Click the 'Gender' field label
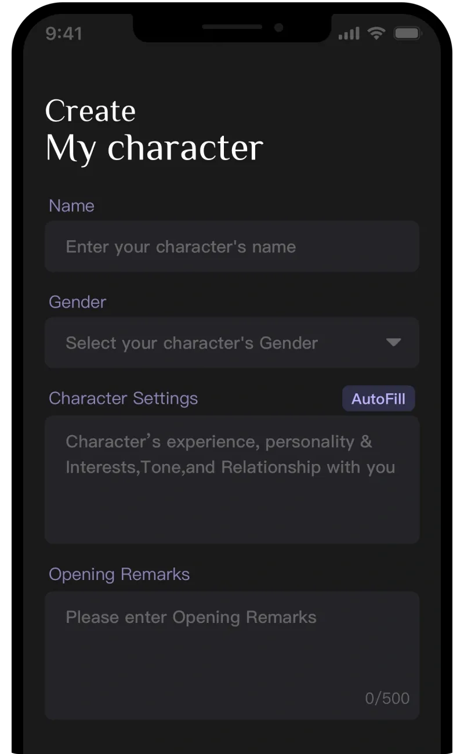464x754 pixels. coord(77,302)
